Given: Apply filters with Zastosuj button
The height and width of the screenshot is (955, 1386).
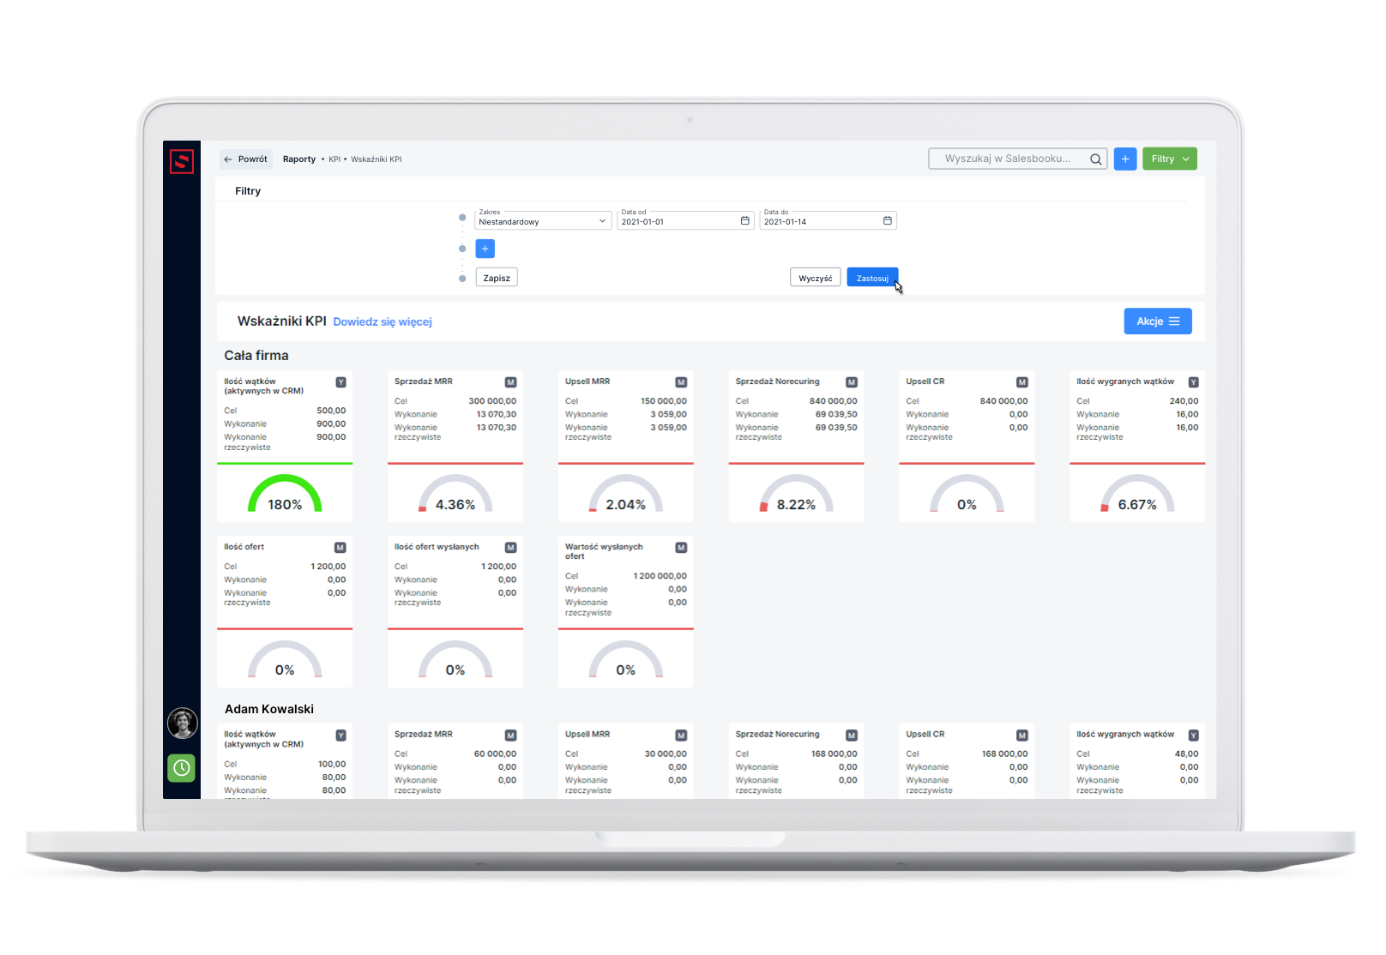Looking at the screenshot, I should pos(872,278).
